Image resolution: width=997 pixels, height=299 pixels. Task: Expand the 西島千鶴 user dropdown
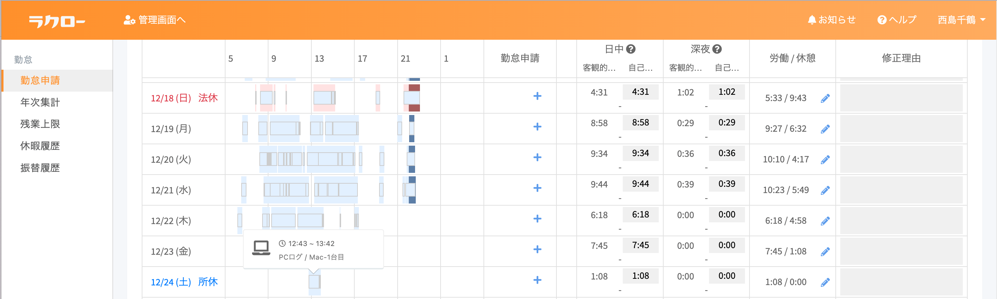[x=961, y=20]
